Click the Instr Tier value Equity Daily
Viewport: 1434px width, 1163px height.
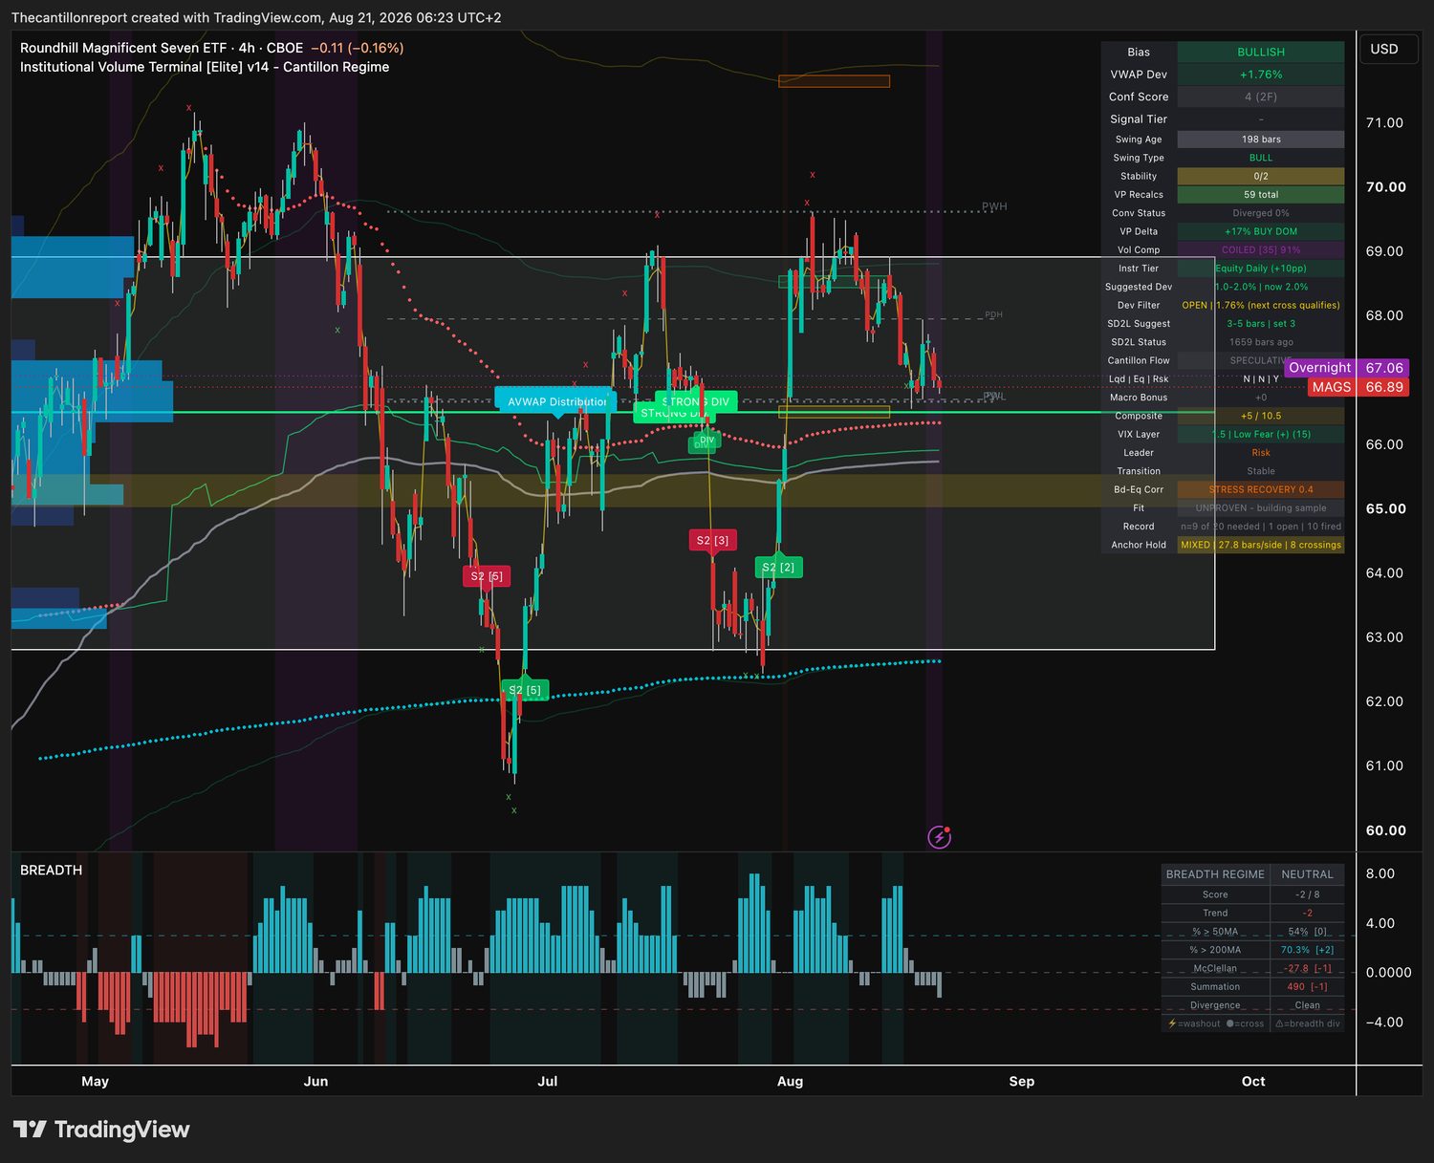coord(1261,269)
